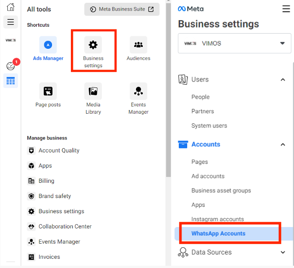This screenshot has height=268, width=294.
Task: Click the Users section icon
Action: (x=183, y=80)
